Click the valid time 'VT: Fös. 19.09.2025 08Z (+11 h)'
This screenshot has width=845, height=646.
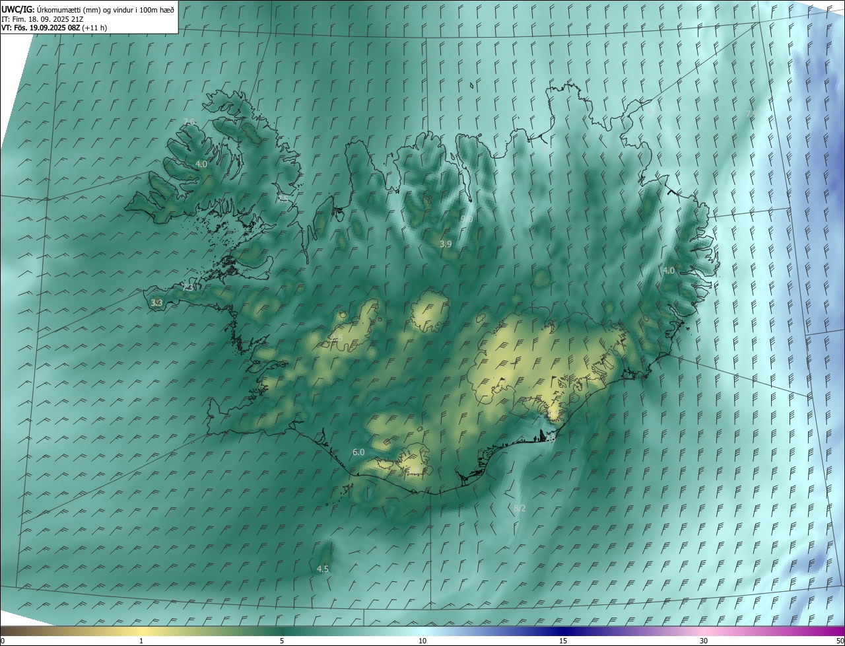(x=54, y=28)
